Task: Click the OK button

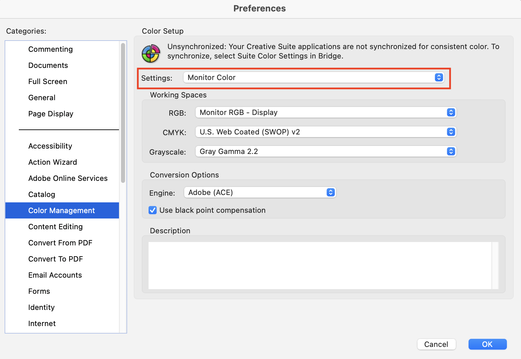Action: click(487, 344)
